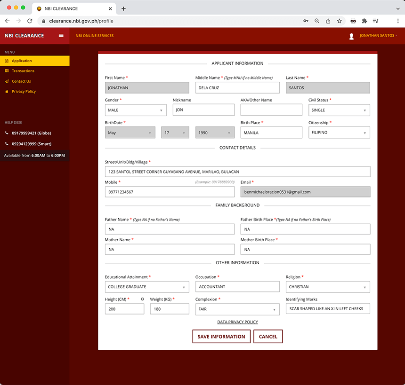Expand the Complexion selection list

tap(237, 309)
